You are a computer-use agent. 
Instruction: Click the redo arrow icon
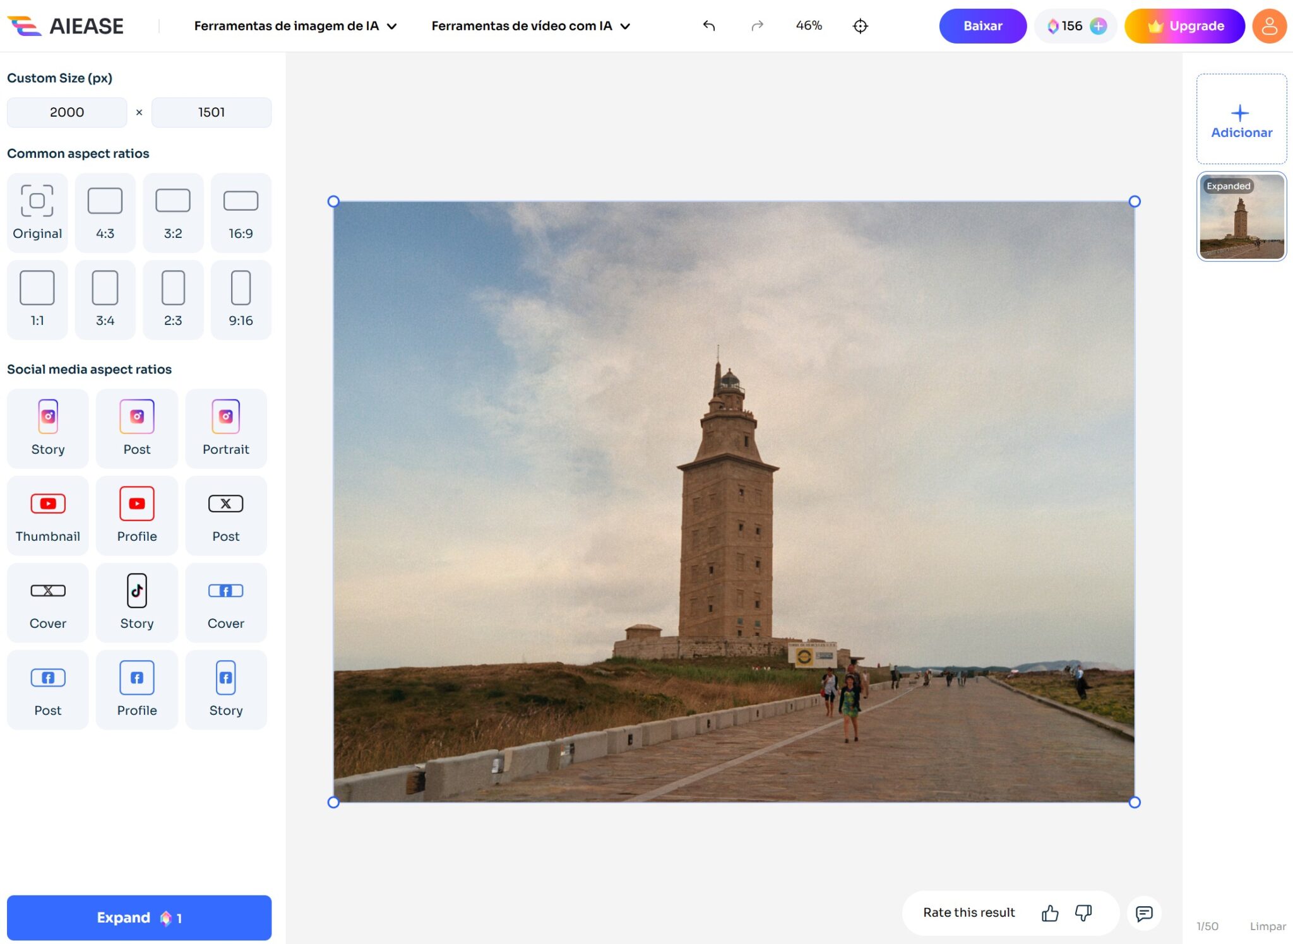[x=757, y=26]
